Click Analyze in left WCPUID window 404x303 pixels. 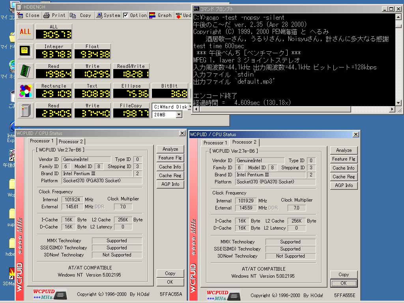(x=170, y=149)
